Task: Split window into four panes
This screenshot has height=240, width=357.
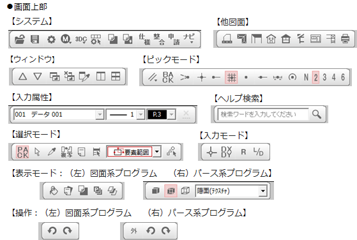Action: (116, 77)
